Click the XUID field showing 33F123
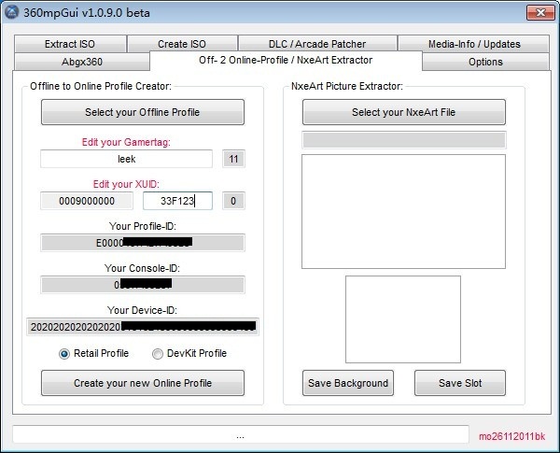Image resolution: width=560 pixels, height=453 pixels. 177,201
